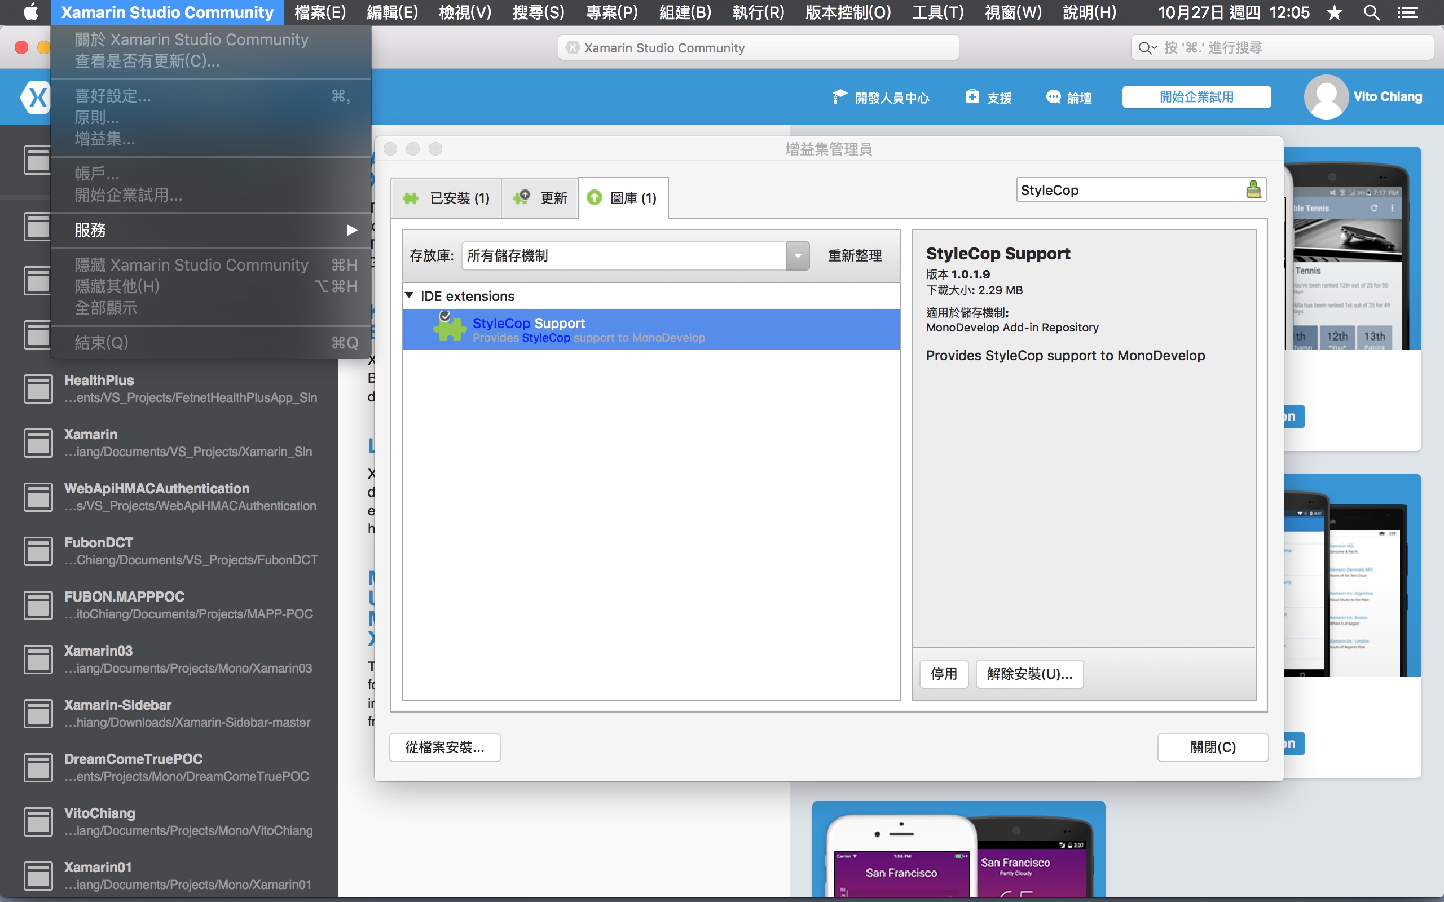Screen dimensions: 1444x902
Task: Choose 查看是否有更新(C)... menu item
Action: pos(211,61)
